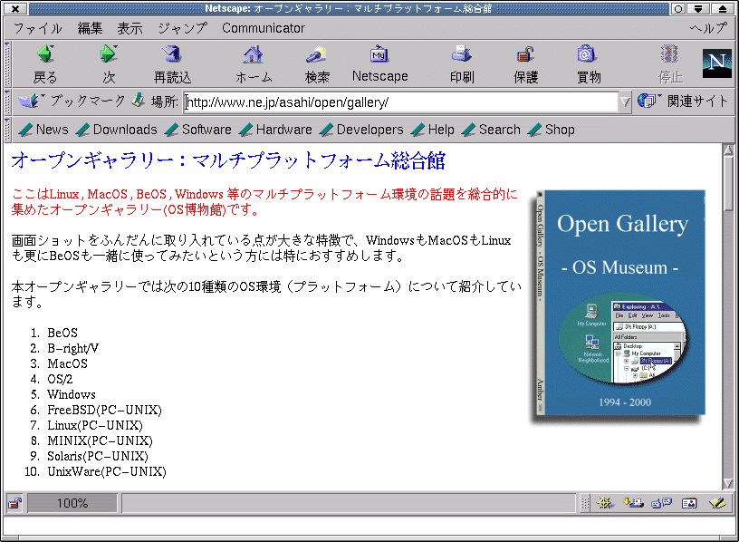Click the Netscape N logo
This screenshot has width=739, height=542.
[x=717, y=63]
